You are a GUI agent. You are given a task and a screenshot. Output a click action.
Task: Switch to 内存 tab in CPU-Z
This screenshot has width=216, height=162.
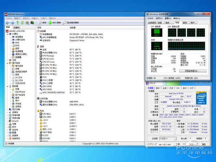171,88
